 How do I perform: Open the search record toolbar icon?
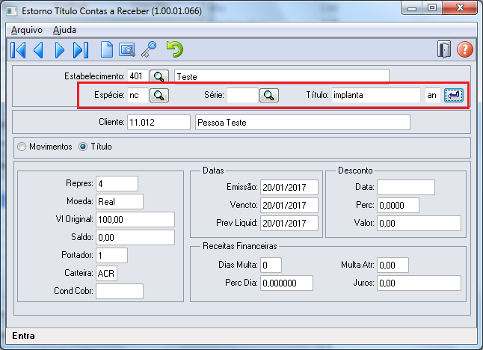tap(127, 50)
